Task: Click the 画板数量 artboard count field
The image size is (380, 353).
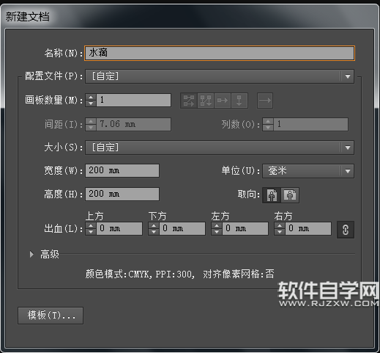Action: coord(134,100)
